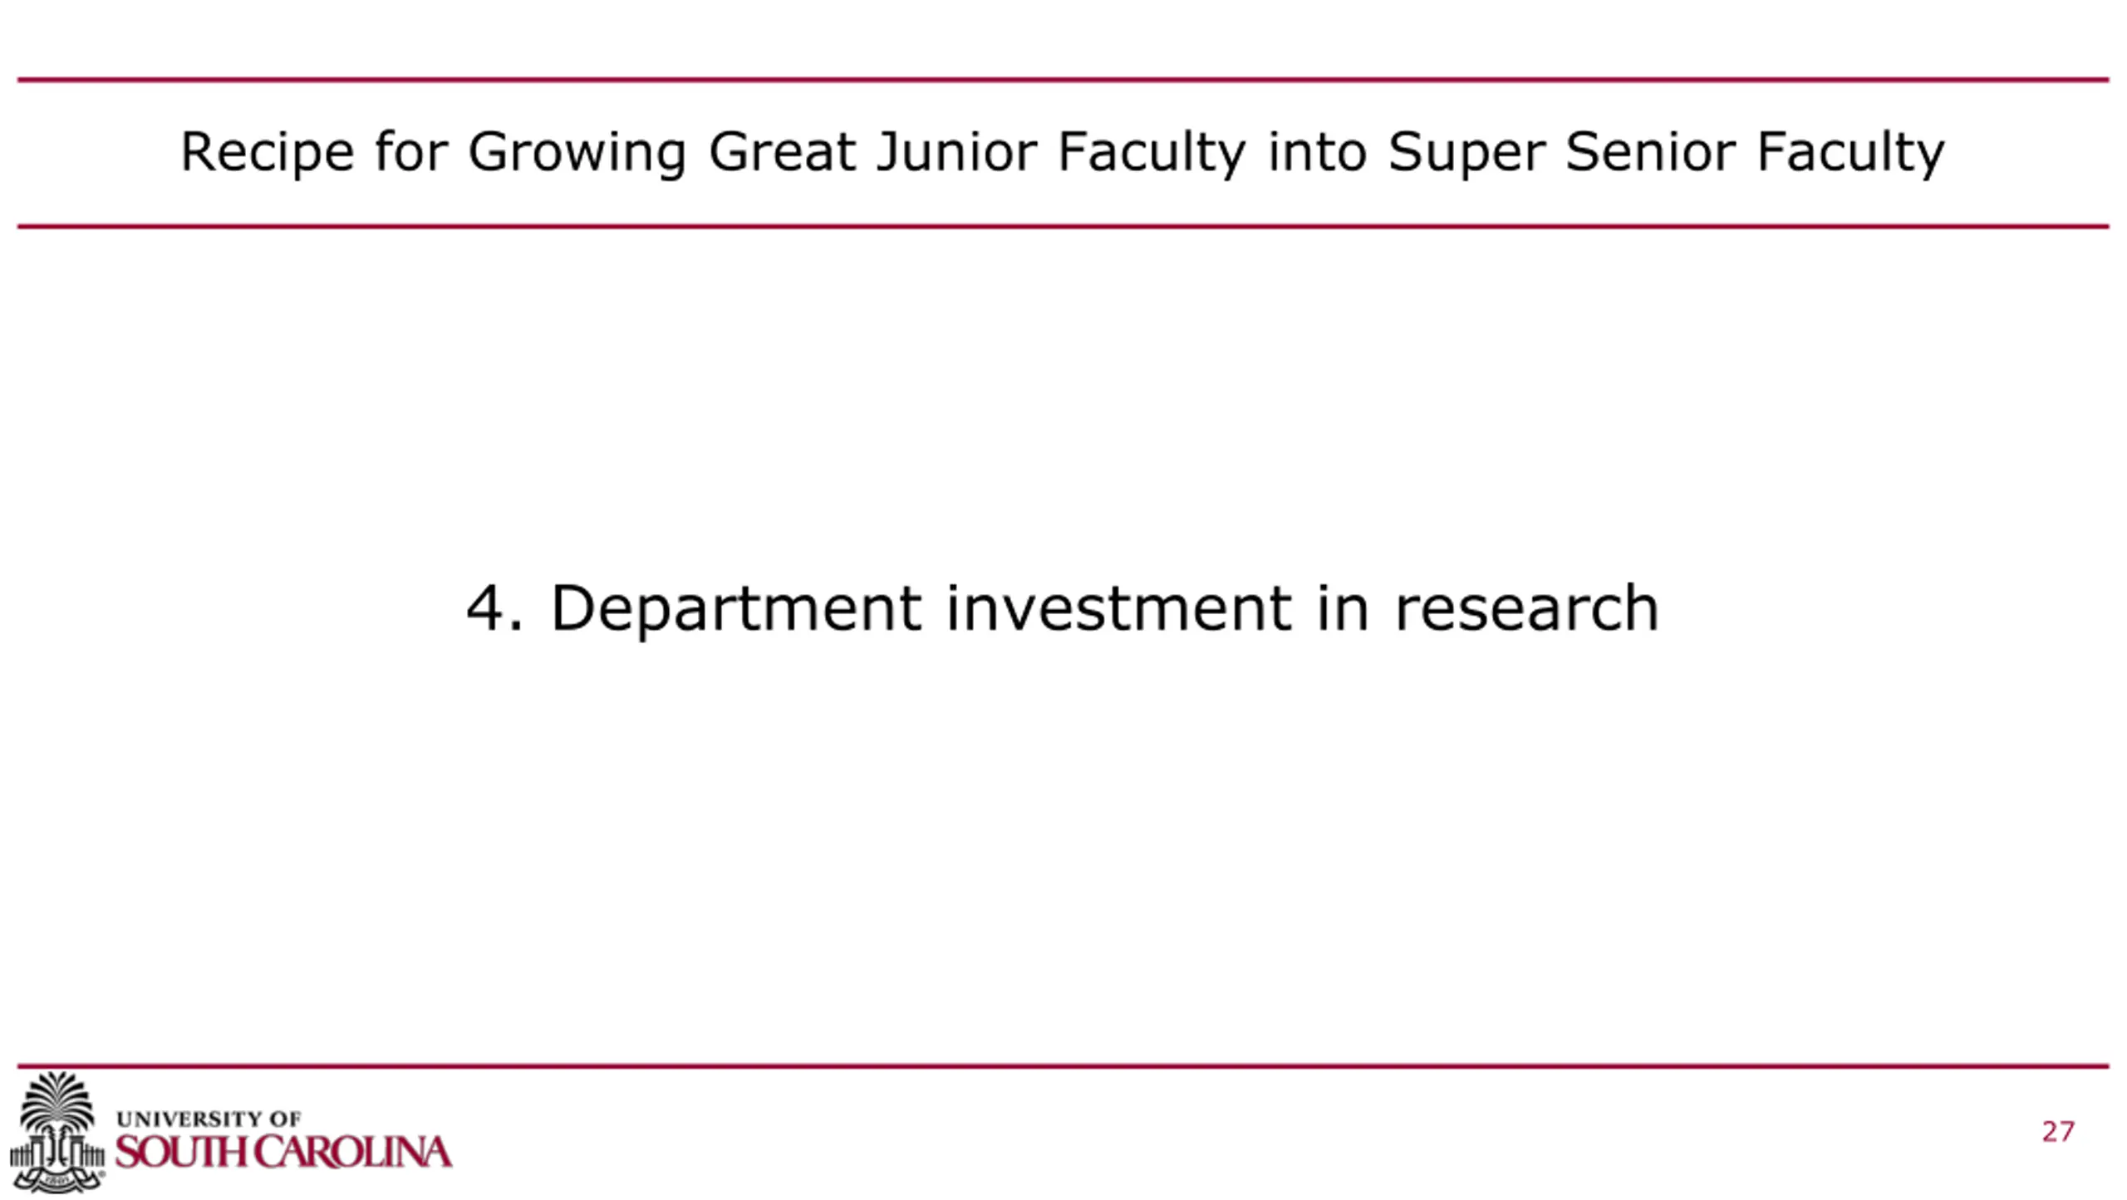Image resolution: width=2127 pixels, height=1200 pixels.
Task: Click the word "Junior" in the heading
Action: (x=956, y=151)
